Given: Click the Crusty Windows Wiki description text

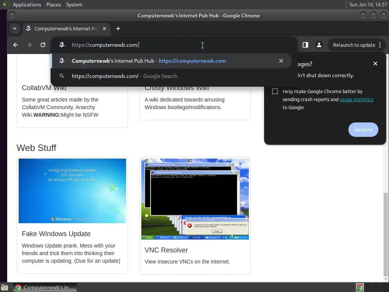Looking at the screenshot, I should pyautogui.click(x=184, y=103).
